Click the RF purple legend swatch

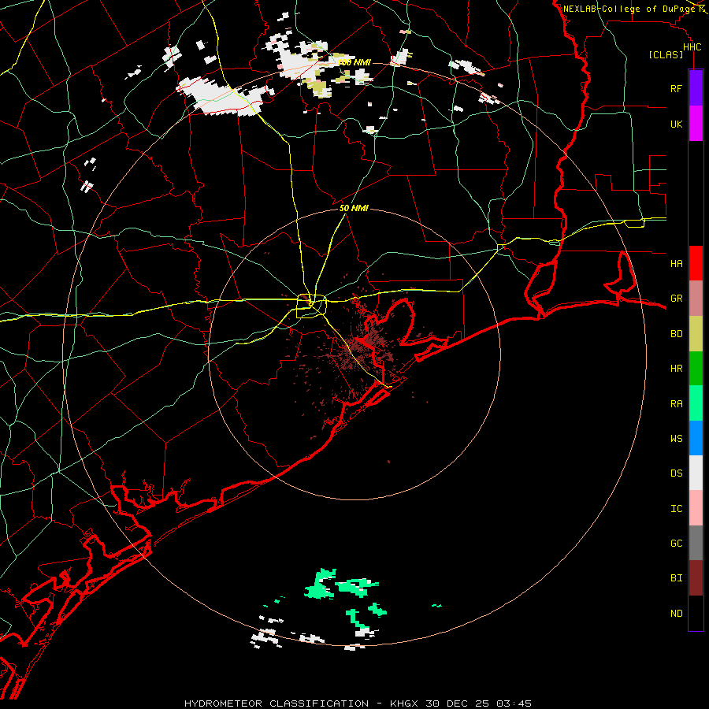[696, 88]
